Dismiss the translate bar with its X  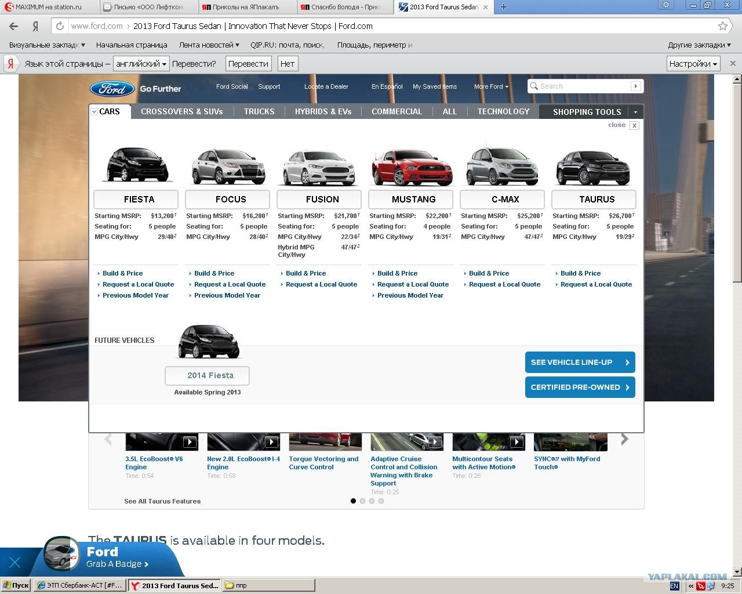point(733,64)
